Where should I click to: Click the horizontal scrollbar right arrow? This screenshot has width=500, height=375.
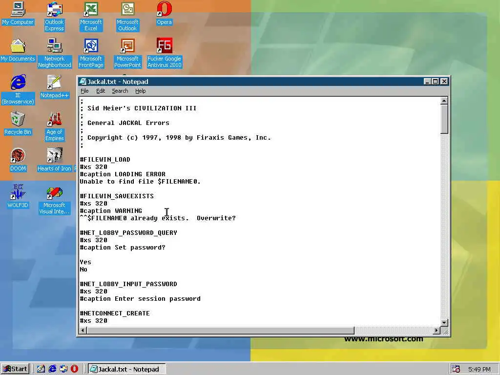tap(437, 331)
